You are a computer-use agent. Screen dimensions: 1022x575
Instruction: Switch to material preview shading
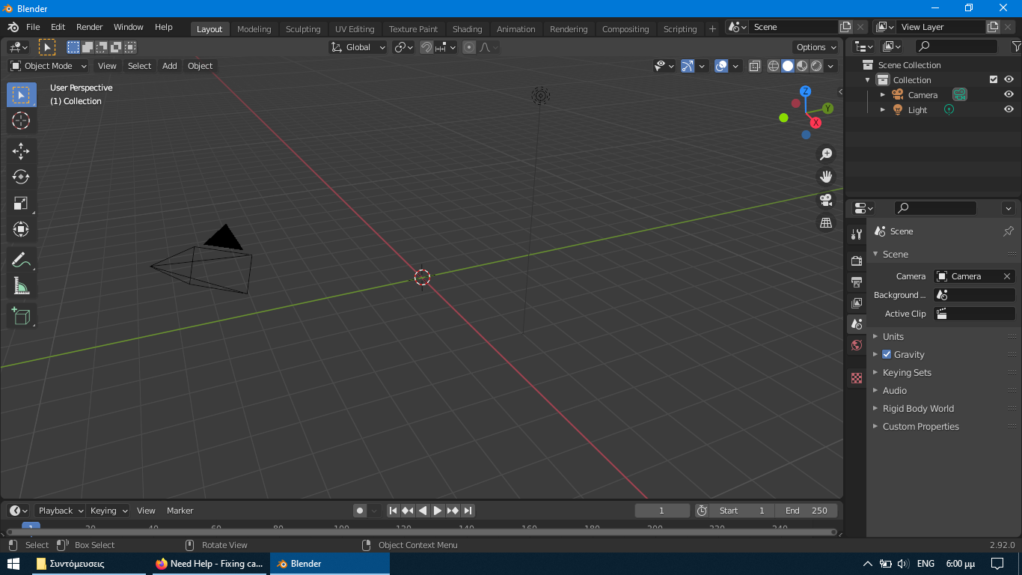(802, 66)
